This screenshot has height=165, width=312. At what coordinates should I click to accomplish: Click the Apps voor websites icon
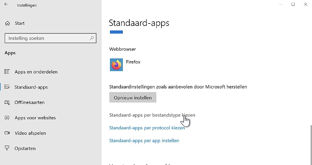tap(7, 118)
